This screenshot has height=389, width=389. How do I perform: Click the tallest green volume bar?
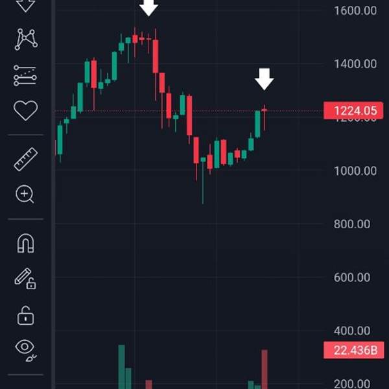pos(122,367)
